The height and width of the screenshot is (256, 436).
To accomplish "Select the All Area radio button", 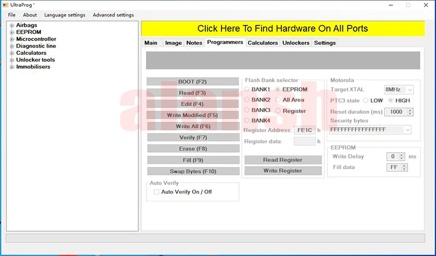I will click(x=278, y=100).
